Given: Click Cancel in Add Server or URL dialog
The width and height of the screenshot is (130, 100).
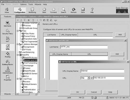Looking at the screenshot, I should click(x=94, y=92).
